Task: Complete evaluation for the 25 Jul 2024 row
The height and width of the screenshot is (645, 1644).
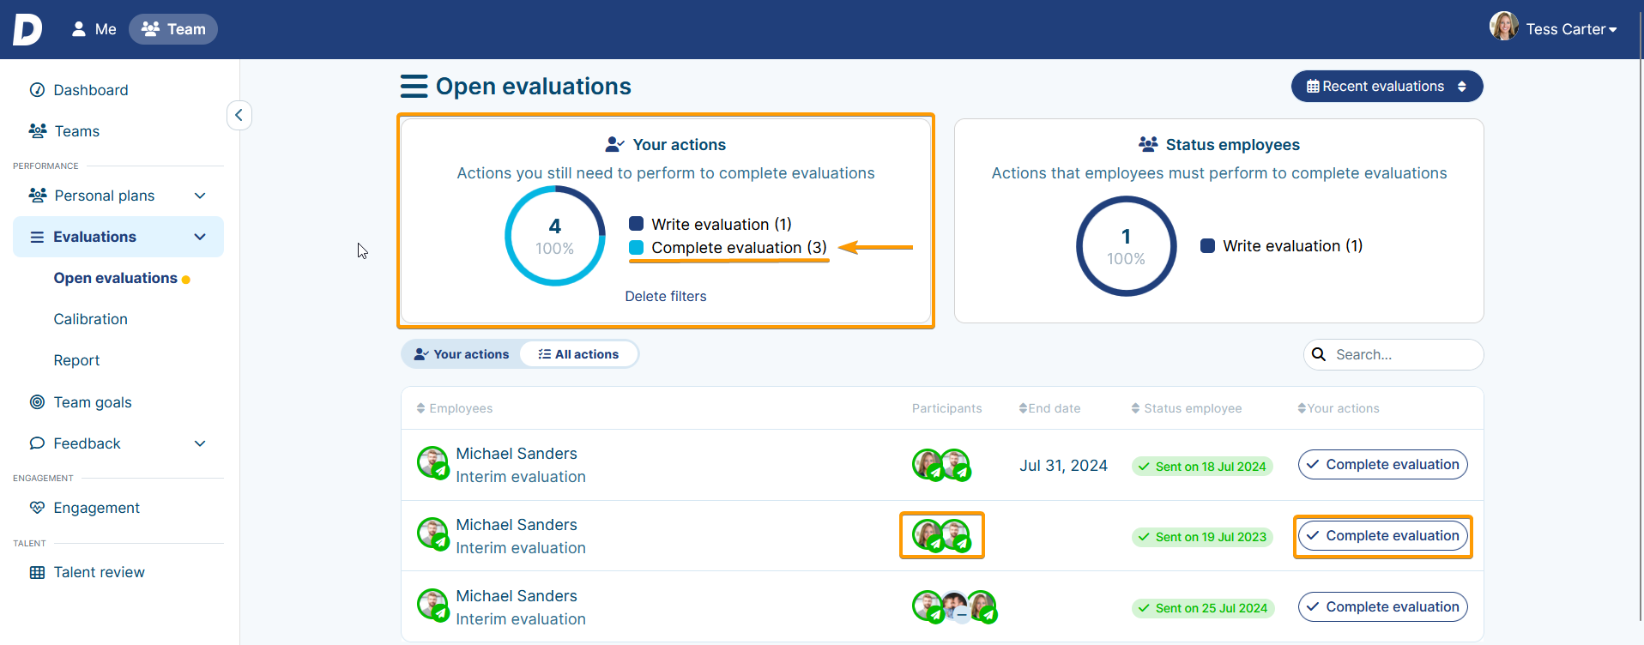Action: tap(1382, 607)
